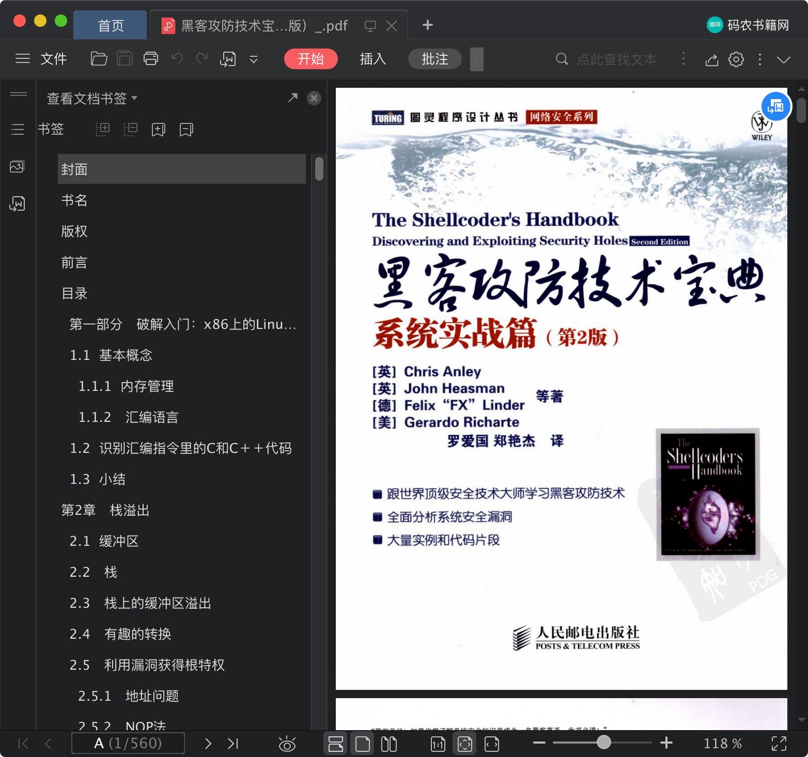Open bookmark 第2章 栈溢出
This screenshot has width=808, height=757.
105,510
